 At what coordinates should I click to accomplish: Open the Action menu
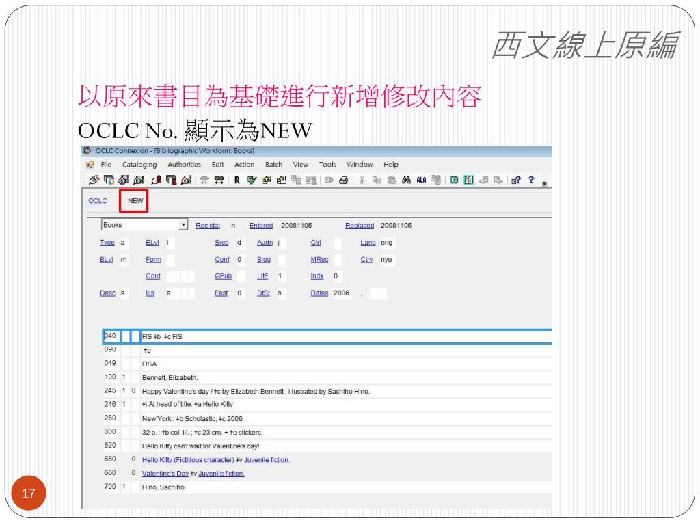coord(244,165)
